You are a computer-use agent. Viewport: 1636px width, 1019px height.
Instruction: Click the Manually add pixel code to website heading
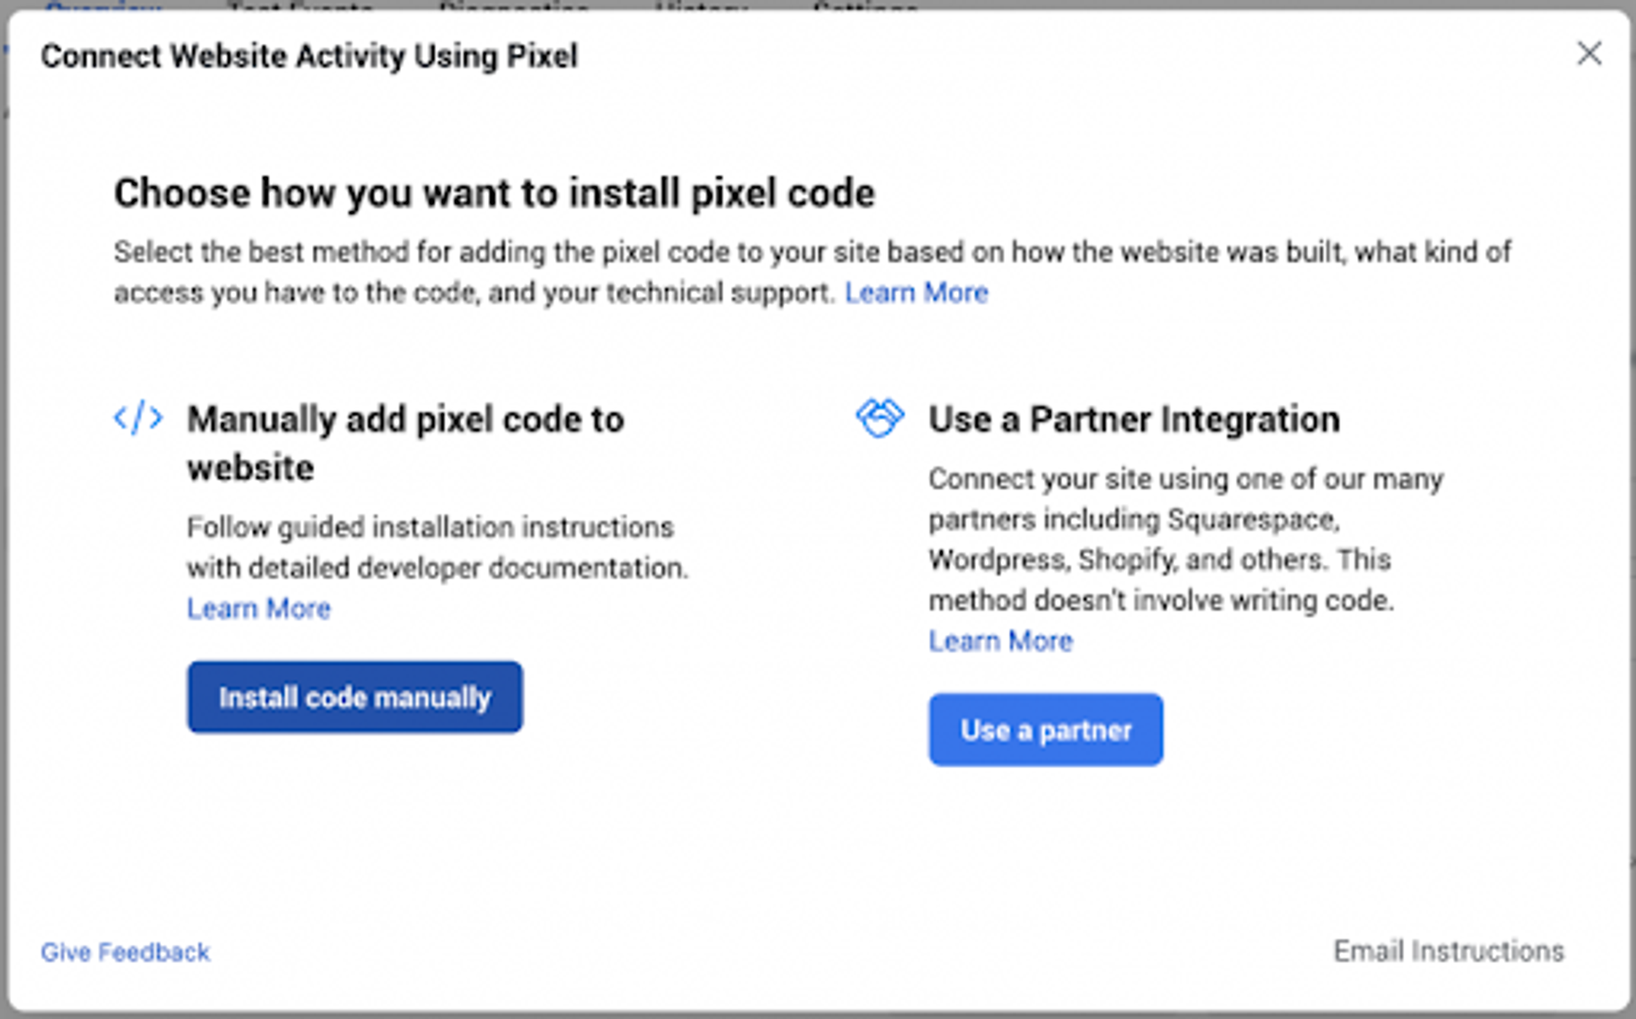click(x=405, y=443)
